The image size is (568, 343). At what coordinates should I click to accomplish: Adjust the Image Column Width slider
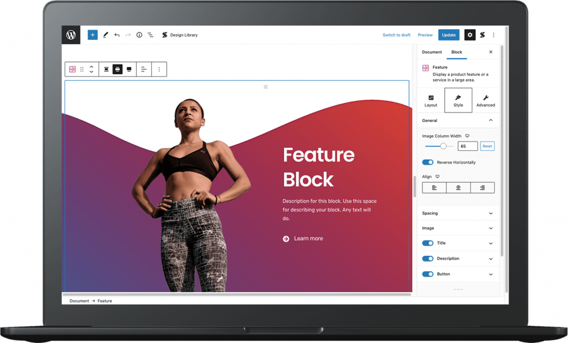tap(439, 146)
